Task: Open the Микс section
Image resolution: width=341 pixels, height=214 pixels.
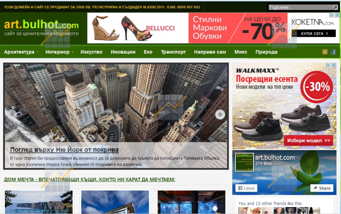Action: coord(240,52)
